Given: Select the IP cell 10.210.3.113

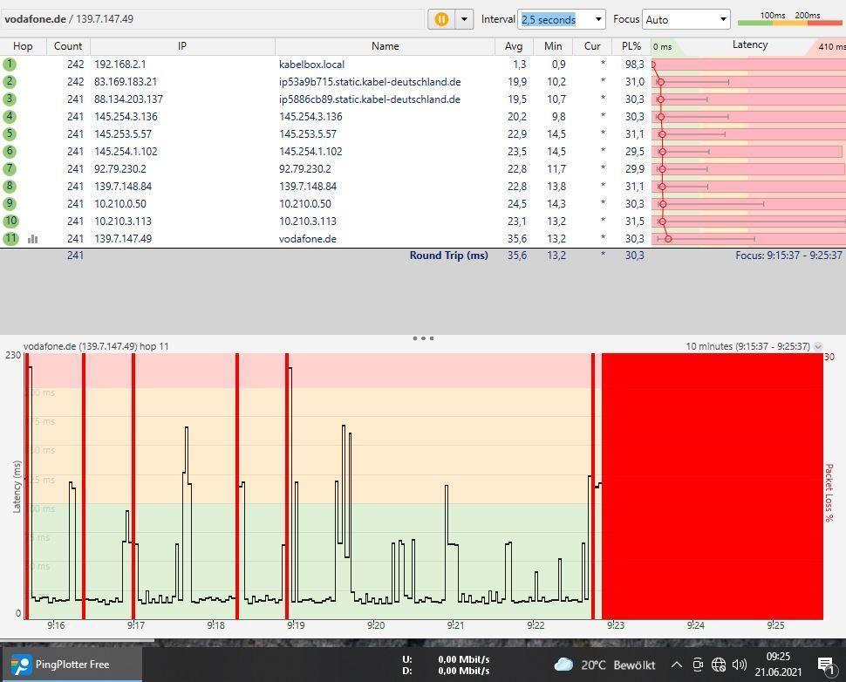Looking at the screenshot, I should click(x=123, y=222).
